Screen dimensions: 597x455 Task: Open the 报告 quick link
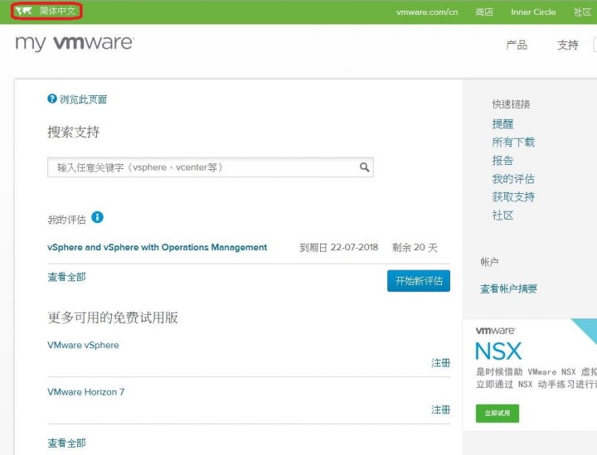502,161
